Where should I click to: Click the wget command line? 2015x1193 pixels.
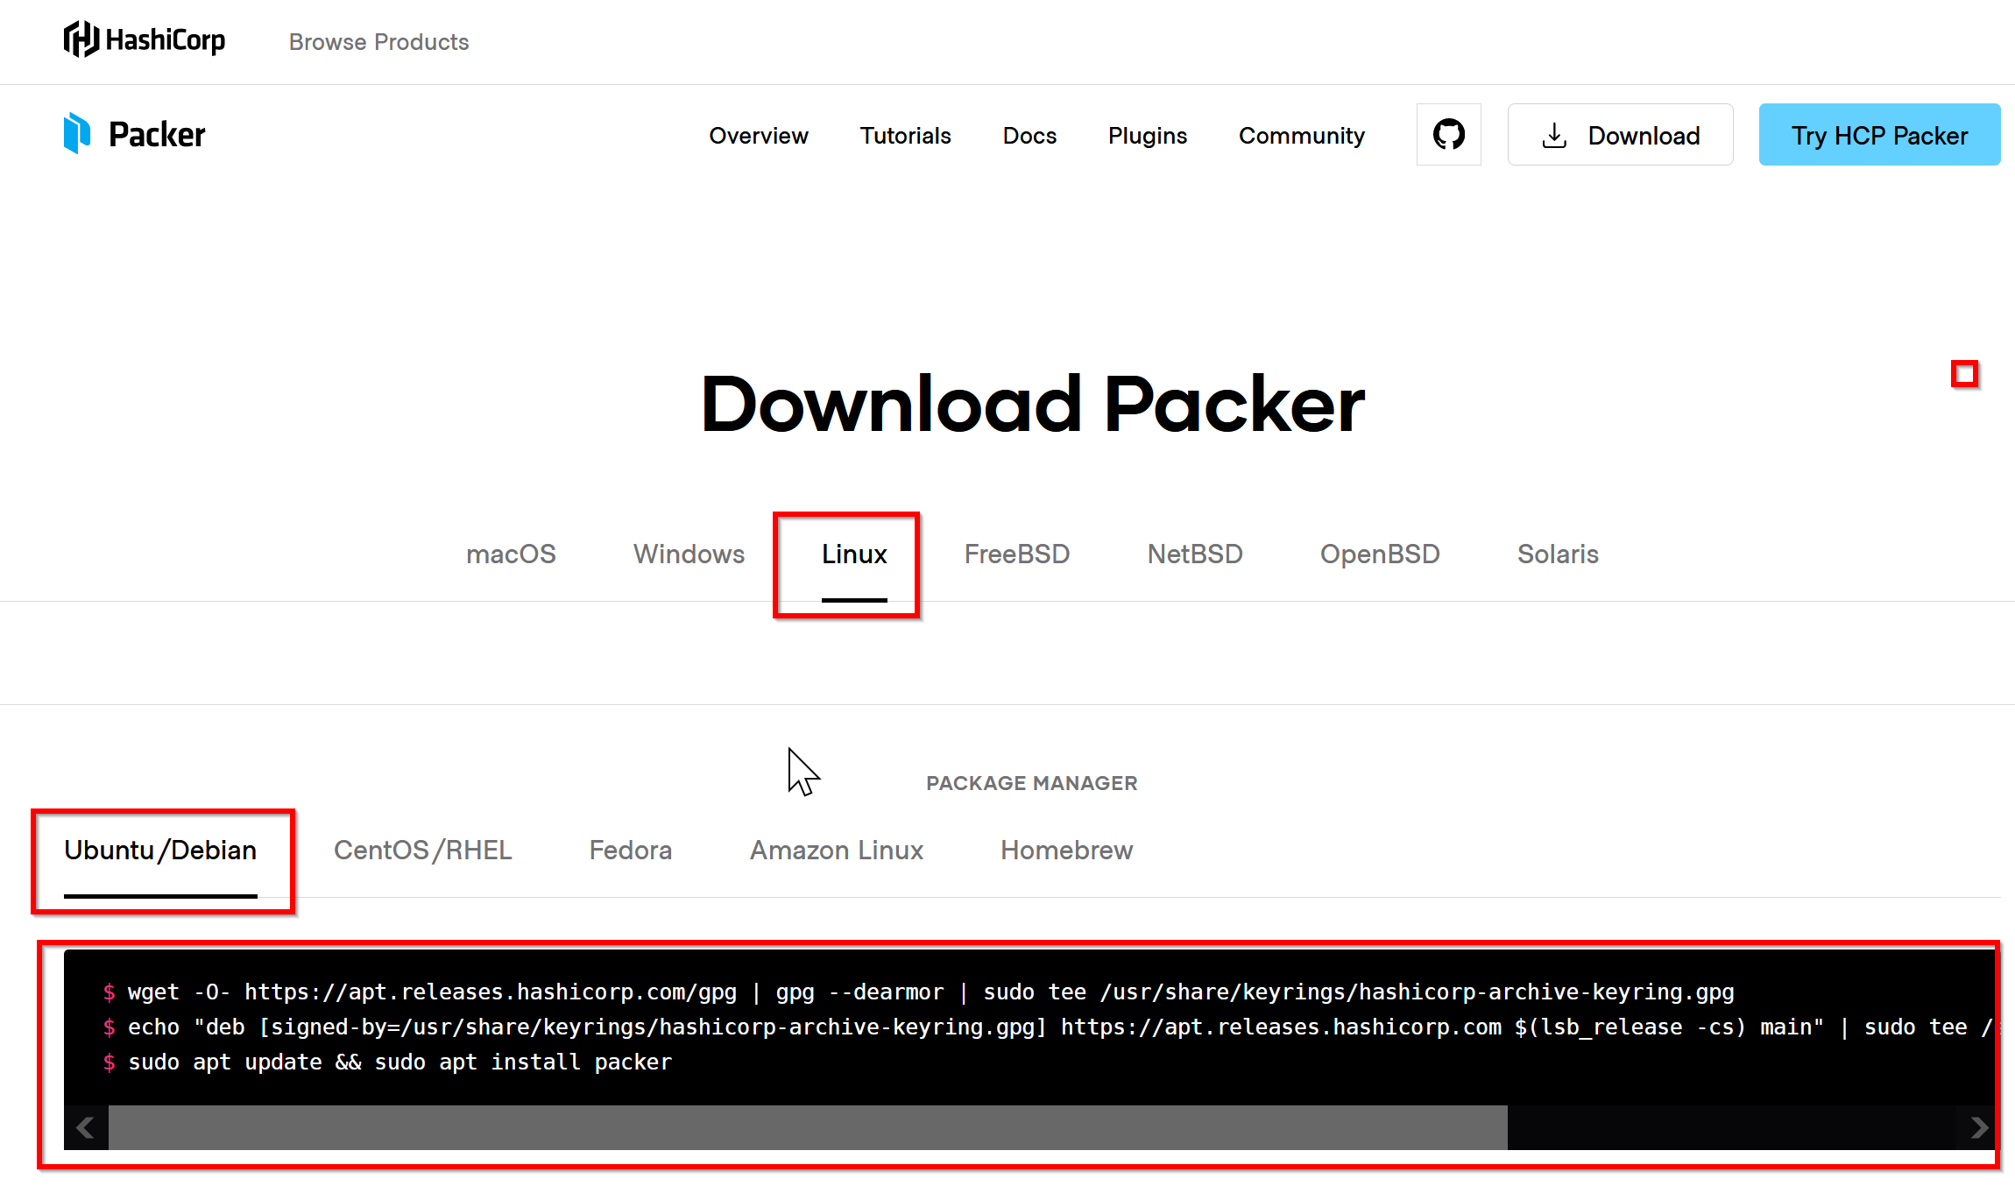[918, 992]
